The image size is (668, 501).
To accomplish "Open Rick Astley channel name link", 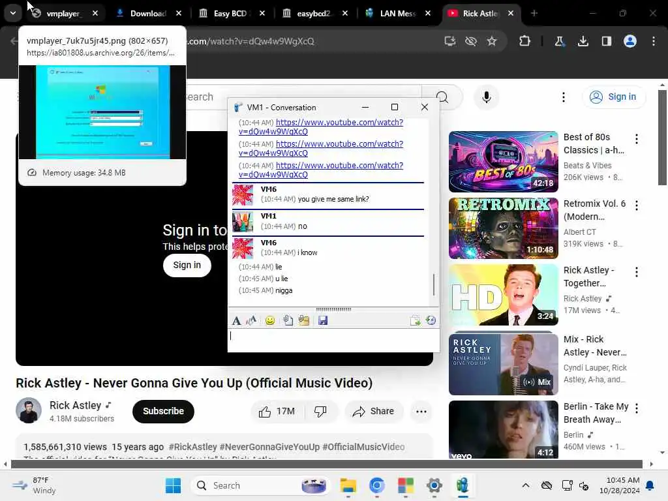I will point(76,405).
